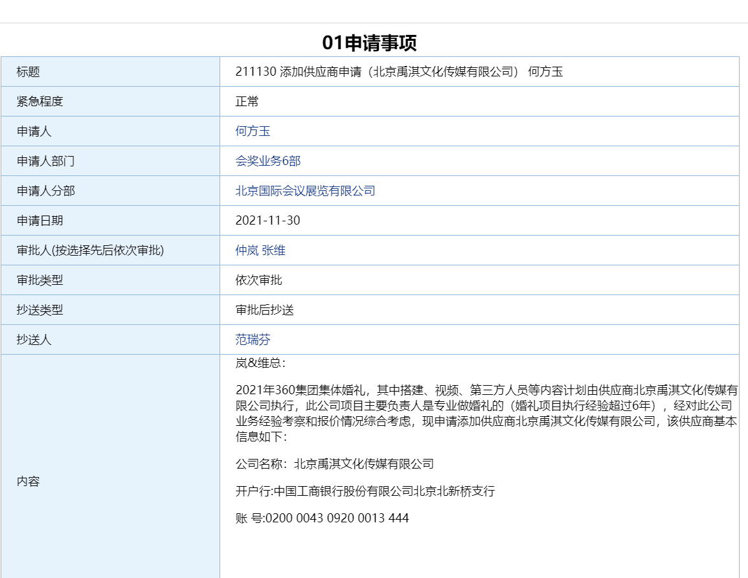Viewport: 748px width, 578px height.
Task: Click the approval type value 依次审批
Action: click(x=258, y=280)
